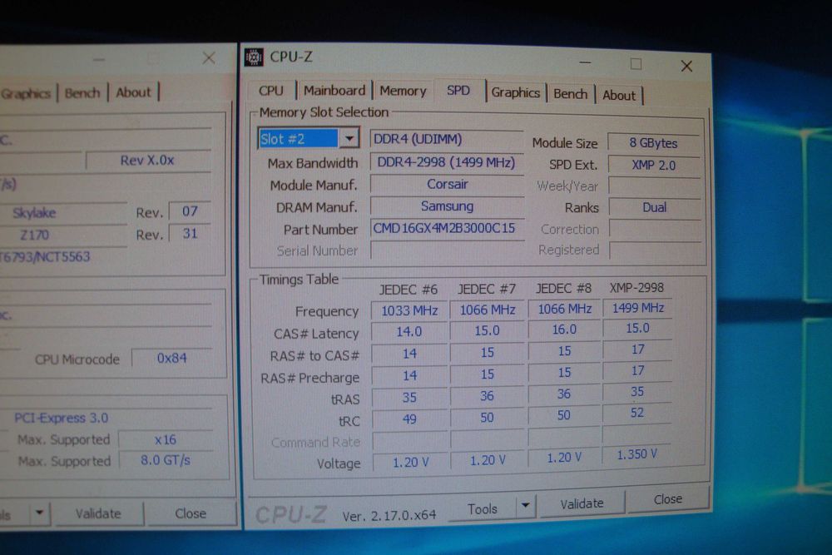Click the DRAM Manuf. value Samsung

point(448,206)
